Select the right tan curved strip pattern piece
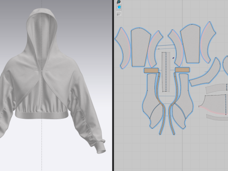 tap(173, 103)
